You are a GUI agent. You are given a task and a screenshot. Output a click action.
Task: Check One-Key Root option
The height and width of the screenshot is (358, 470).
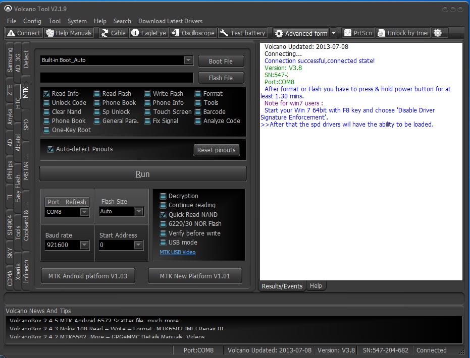pos(46,130)
